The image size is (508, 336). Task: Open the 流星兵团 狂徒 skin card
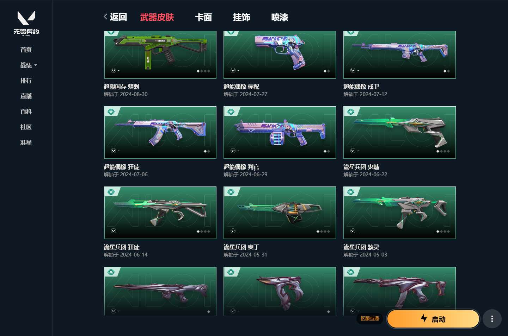[160, 213]
